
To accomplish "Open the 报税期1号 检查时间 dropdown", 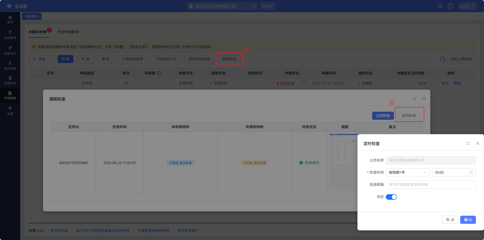I will pos(407,172).
